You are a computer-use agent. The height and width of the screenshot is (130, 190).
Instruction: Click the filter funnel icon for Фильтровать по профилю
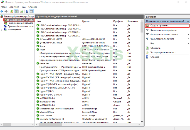(147, 30)
